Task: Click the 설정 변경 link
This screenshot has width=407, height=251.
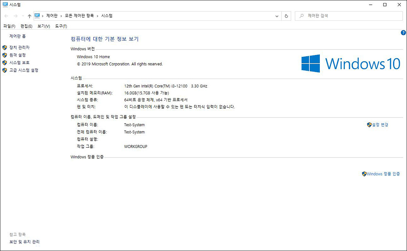Action: 380,125
